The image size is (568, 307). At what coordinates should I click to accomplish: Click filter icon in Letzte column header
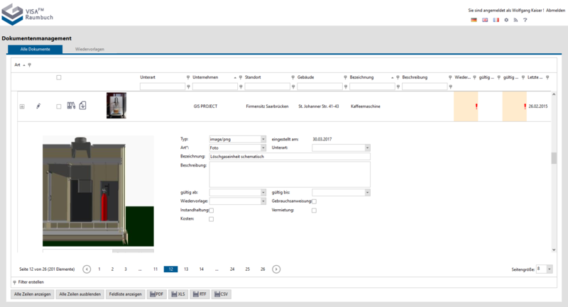coord(547,77)
